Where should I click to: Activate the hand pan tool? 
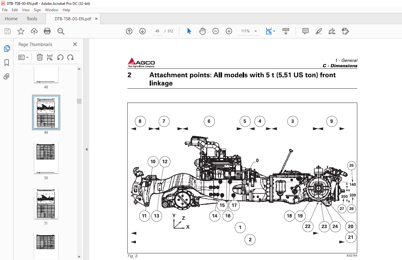pos(202,31)
